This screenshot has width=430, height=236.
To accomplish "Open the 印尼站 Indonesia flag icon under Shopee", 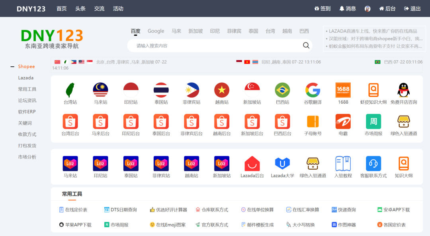I will tap(131, 90).
